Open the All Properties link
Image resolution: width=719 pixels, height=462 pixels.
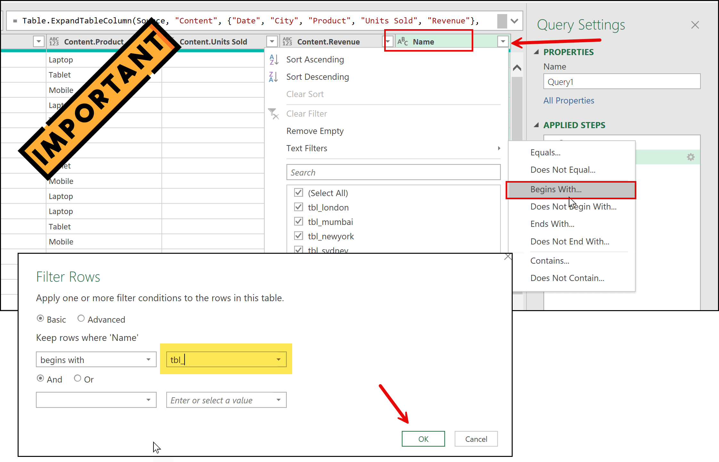click(568, 101)
